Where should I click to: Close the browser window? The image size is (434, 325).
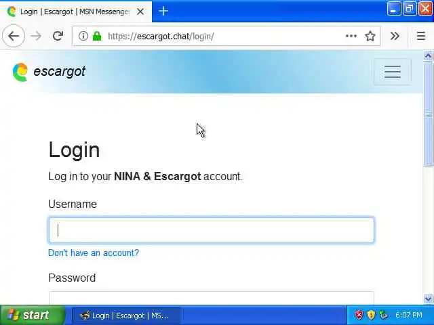pyautogui.click(x=425, y=9)
